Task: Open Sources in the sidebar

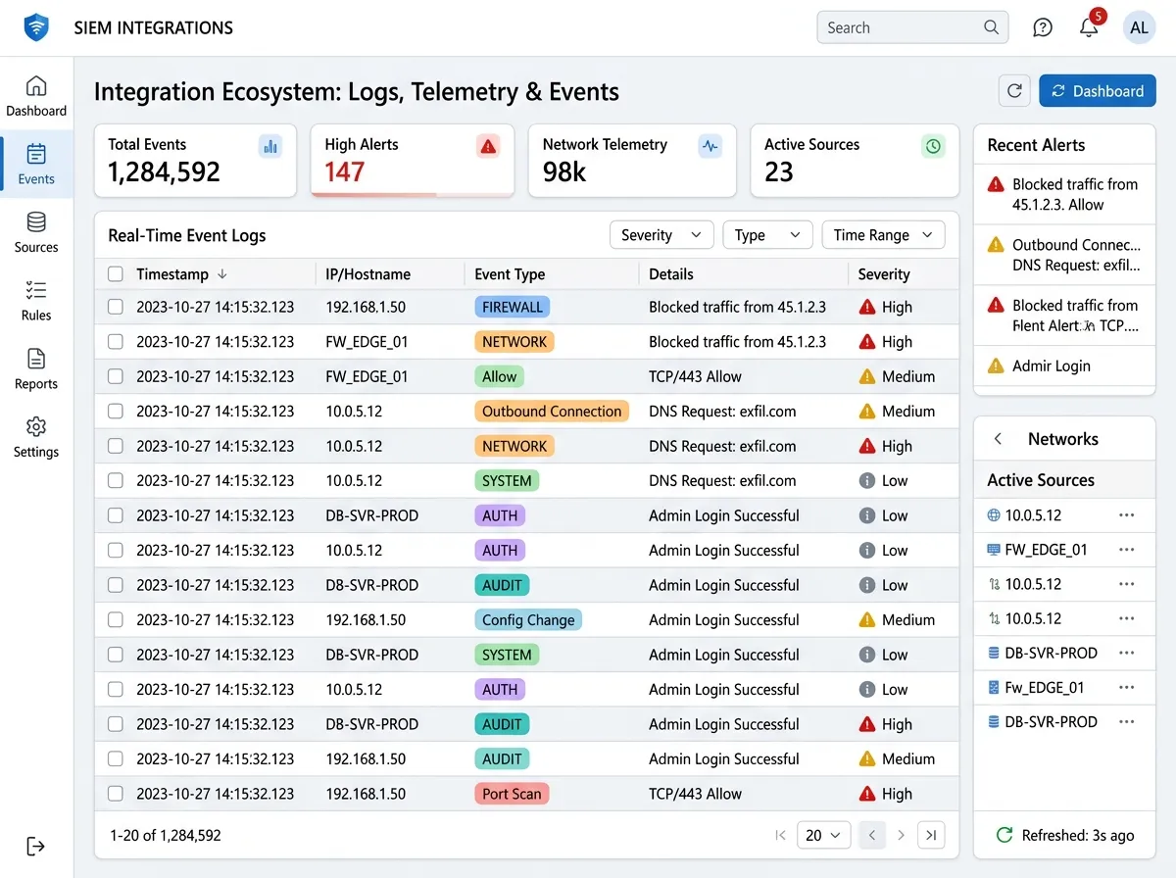Action: (x=36, y=233)
